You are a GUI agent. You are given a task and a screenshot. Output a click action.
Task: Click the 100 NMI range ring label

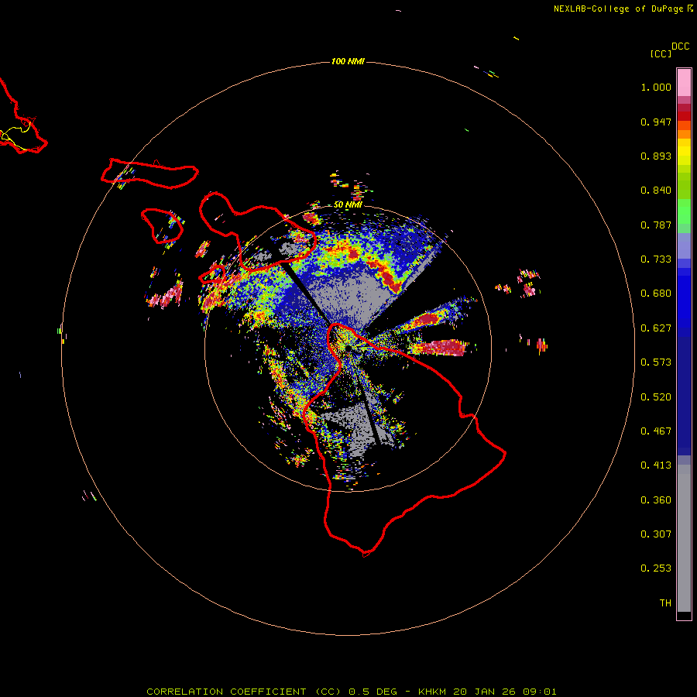tap(348, 61)
